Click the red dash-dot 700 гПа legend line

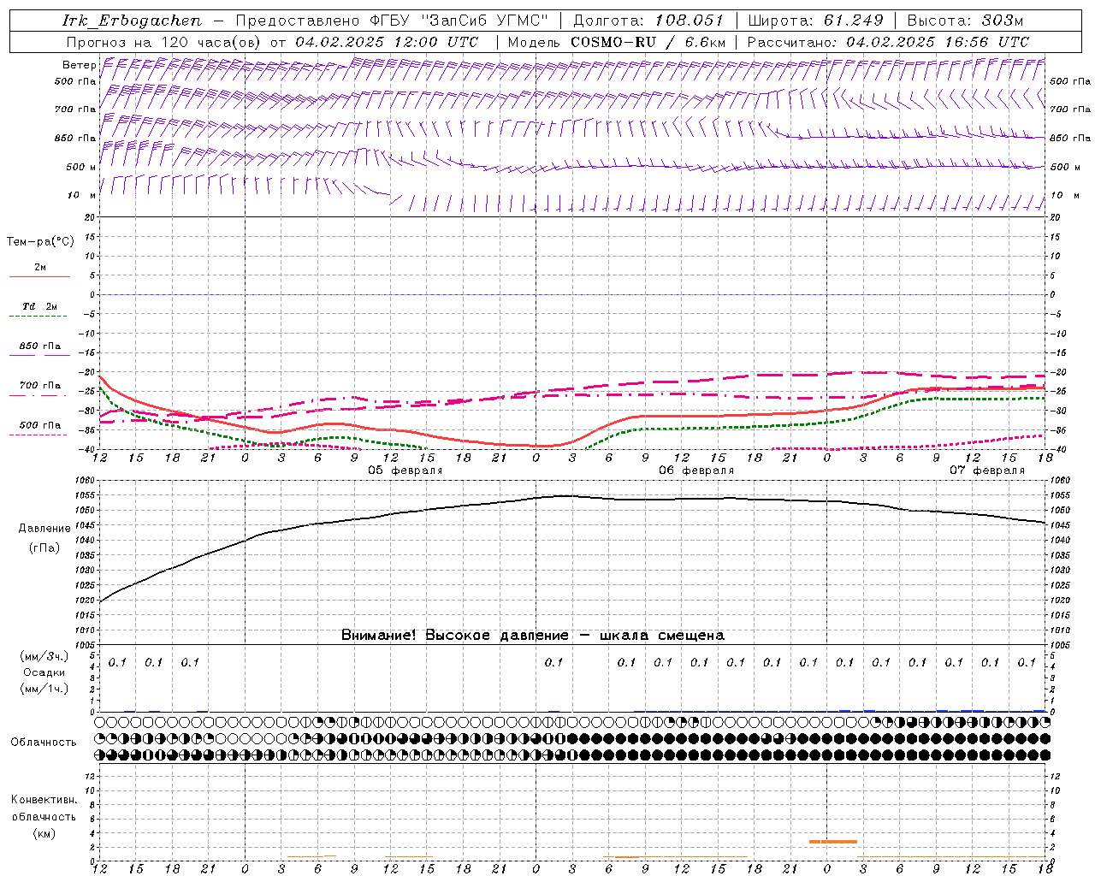[x=39, y=395]
